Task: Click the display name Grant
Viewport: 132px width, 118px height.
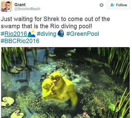Action: (20, 5)
